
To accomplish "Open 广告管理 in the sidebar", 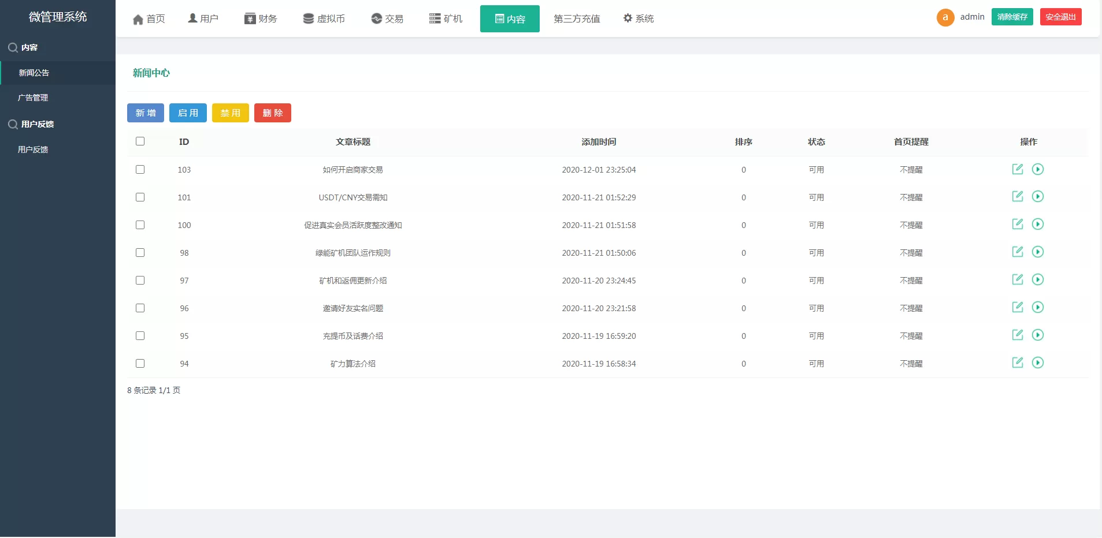I will pos(33,98).
